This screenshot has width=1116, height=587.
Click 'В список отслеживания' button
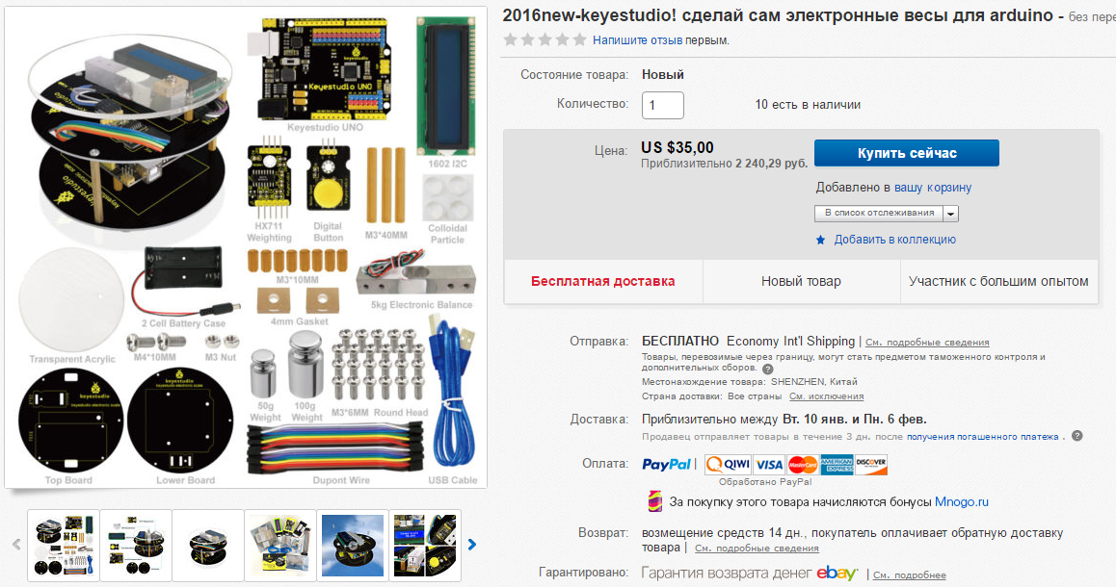click(879, 214)
